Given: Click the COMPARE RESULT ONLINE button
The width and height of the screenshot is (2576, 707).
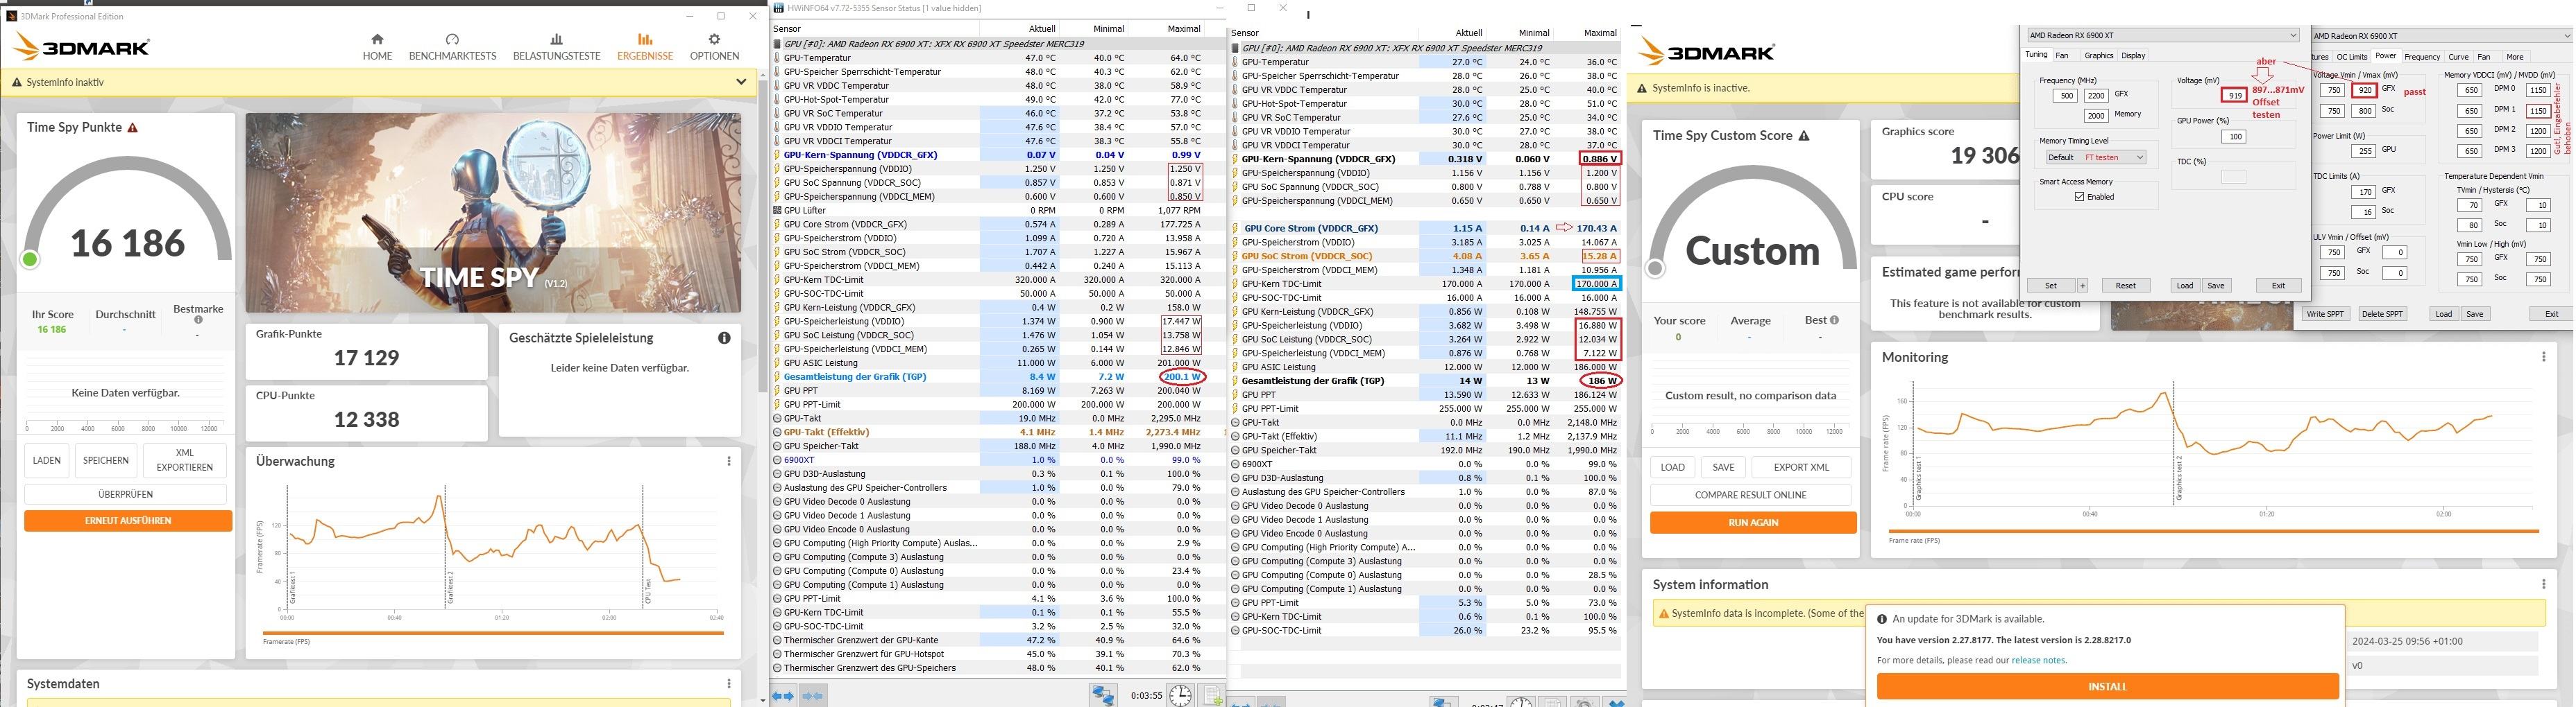Looking at the screenshot, I should tap(1750, 496).
